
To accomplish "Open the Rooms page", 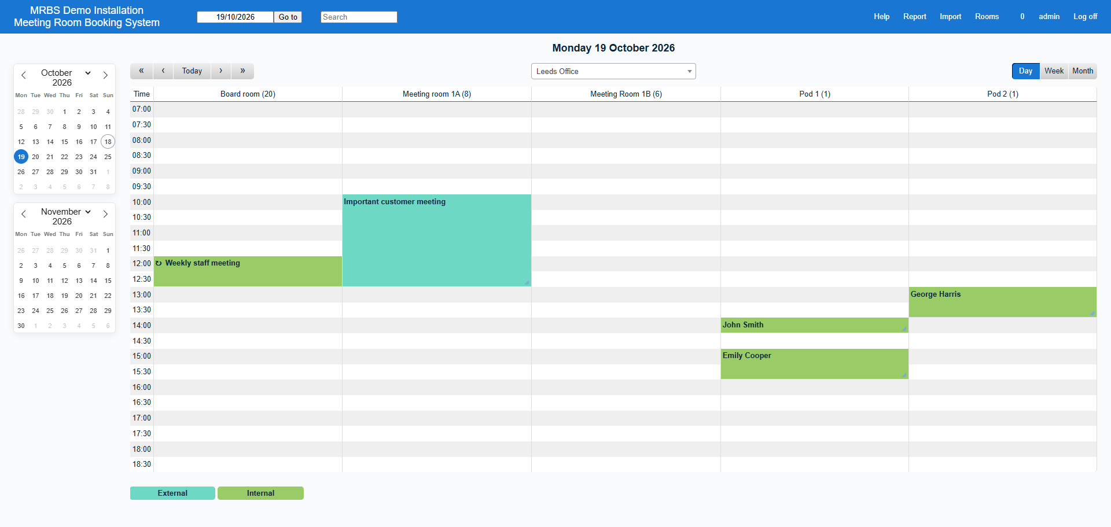I will 987,17.
